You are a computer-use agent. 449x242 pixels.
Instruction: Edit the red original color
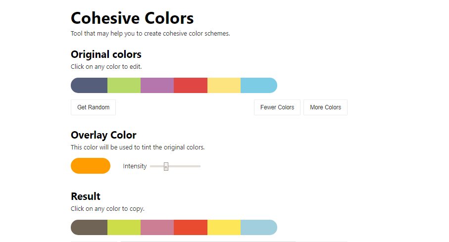point(191,85)
